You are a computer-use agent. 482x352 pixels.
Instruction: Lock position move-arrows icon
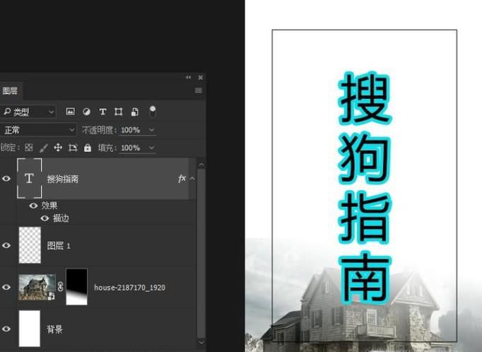point(58,148)
